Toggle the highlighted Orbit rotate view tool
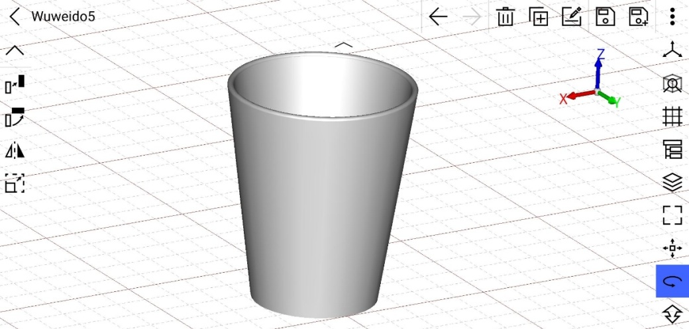 point(672,281)
